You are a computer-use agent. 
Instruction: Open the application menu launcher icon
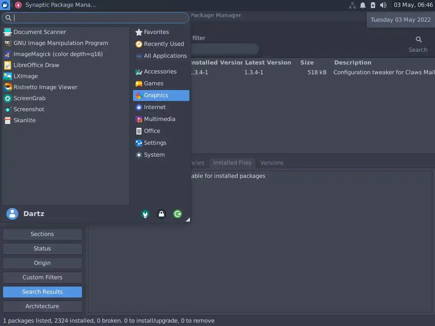(5, 5)
